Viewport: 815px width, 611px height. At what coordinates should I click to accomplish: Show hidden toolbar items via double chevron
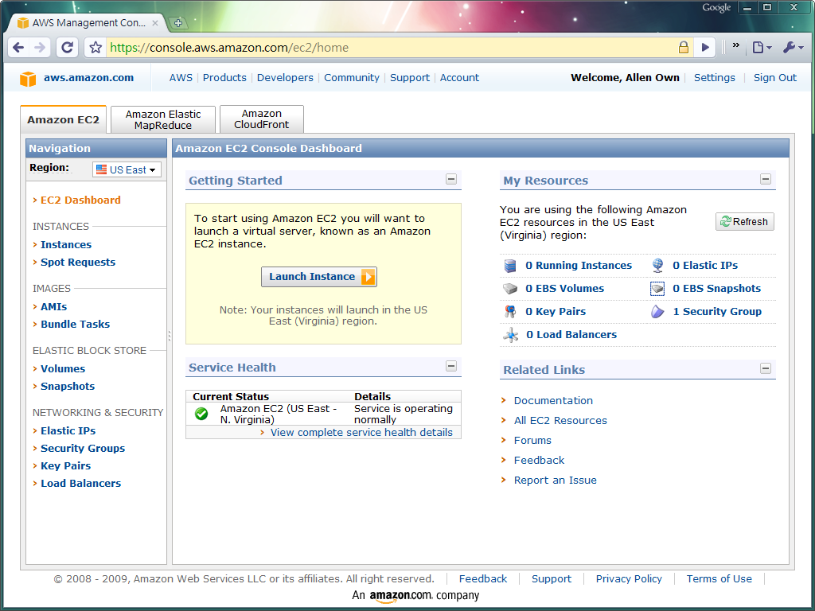click(x=736, y=45)
